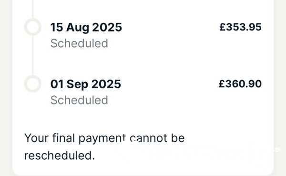Screen dimensions: 286x176
Task: Select the circle marker for 15 Aug 2025
Action: 33,27
